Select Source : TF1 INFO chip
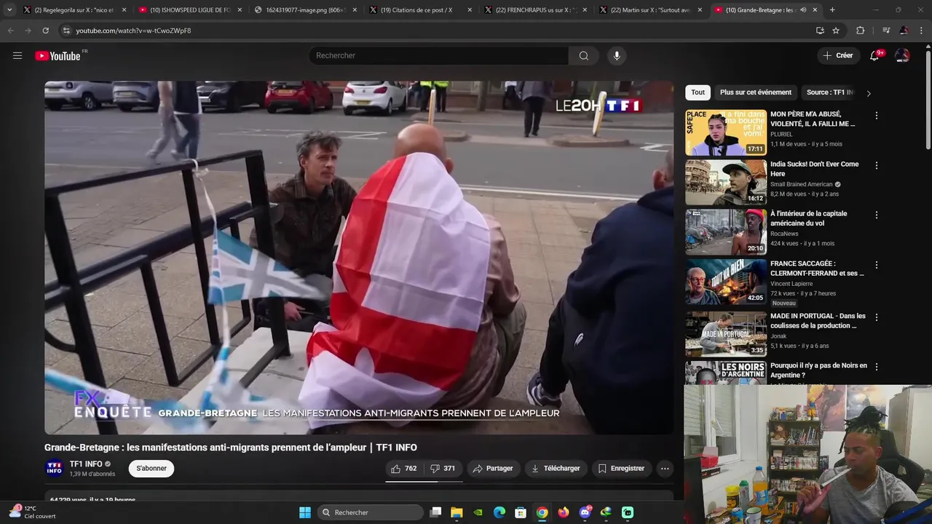Viewport: 932px width, 524px height. pyautogui.click(x=829, y=92)
